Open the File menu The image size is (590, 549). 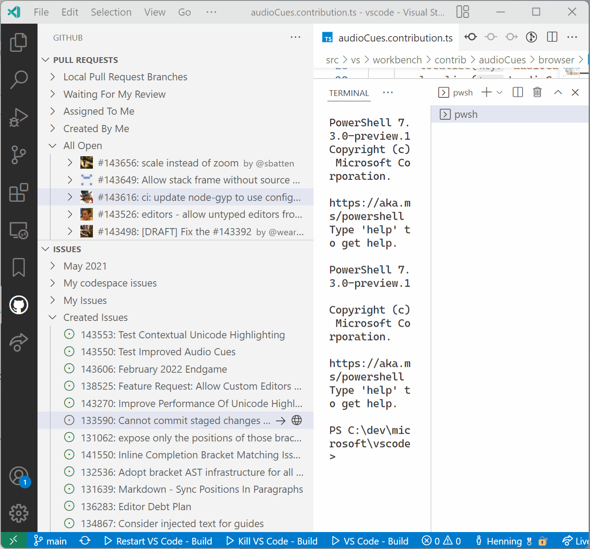click(x=41, y=12)
